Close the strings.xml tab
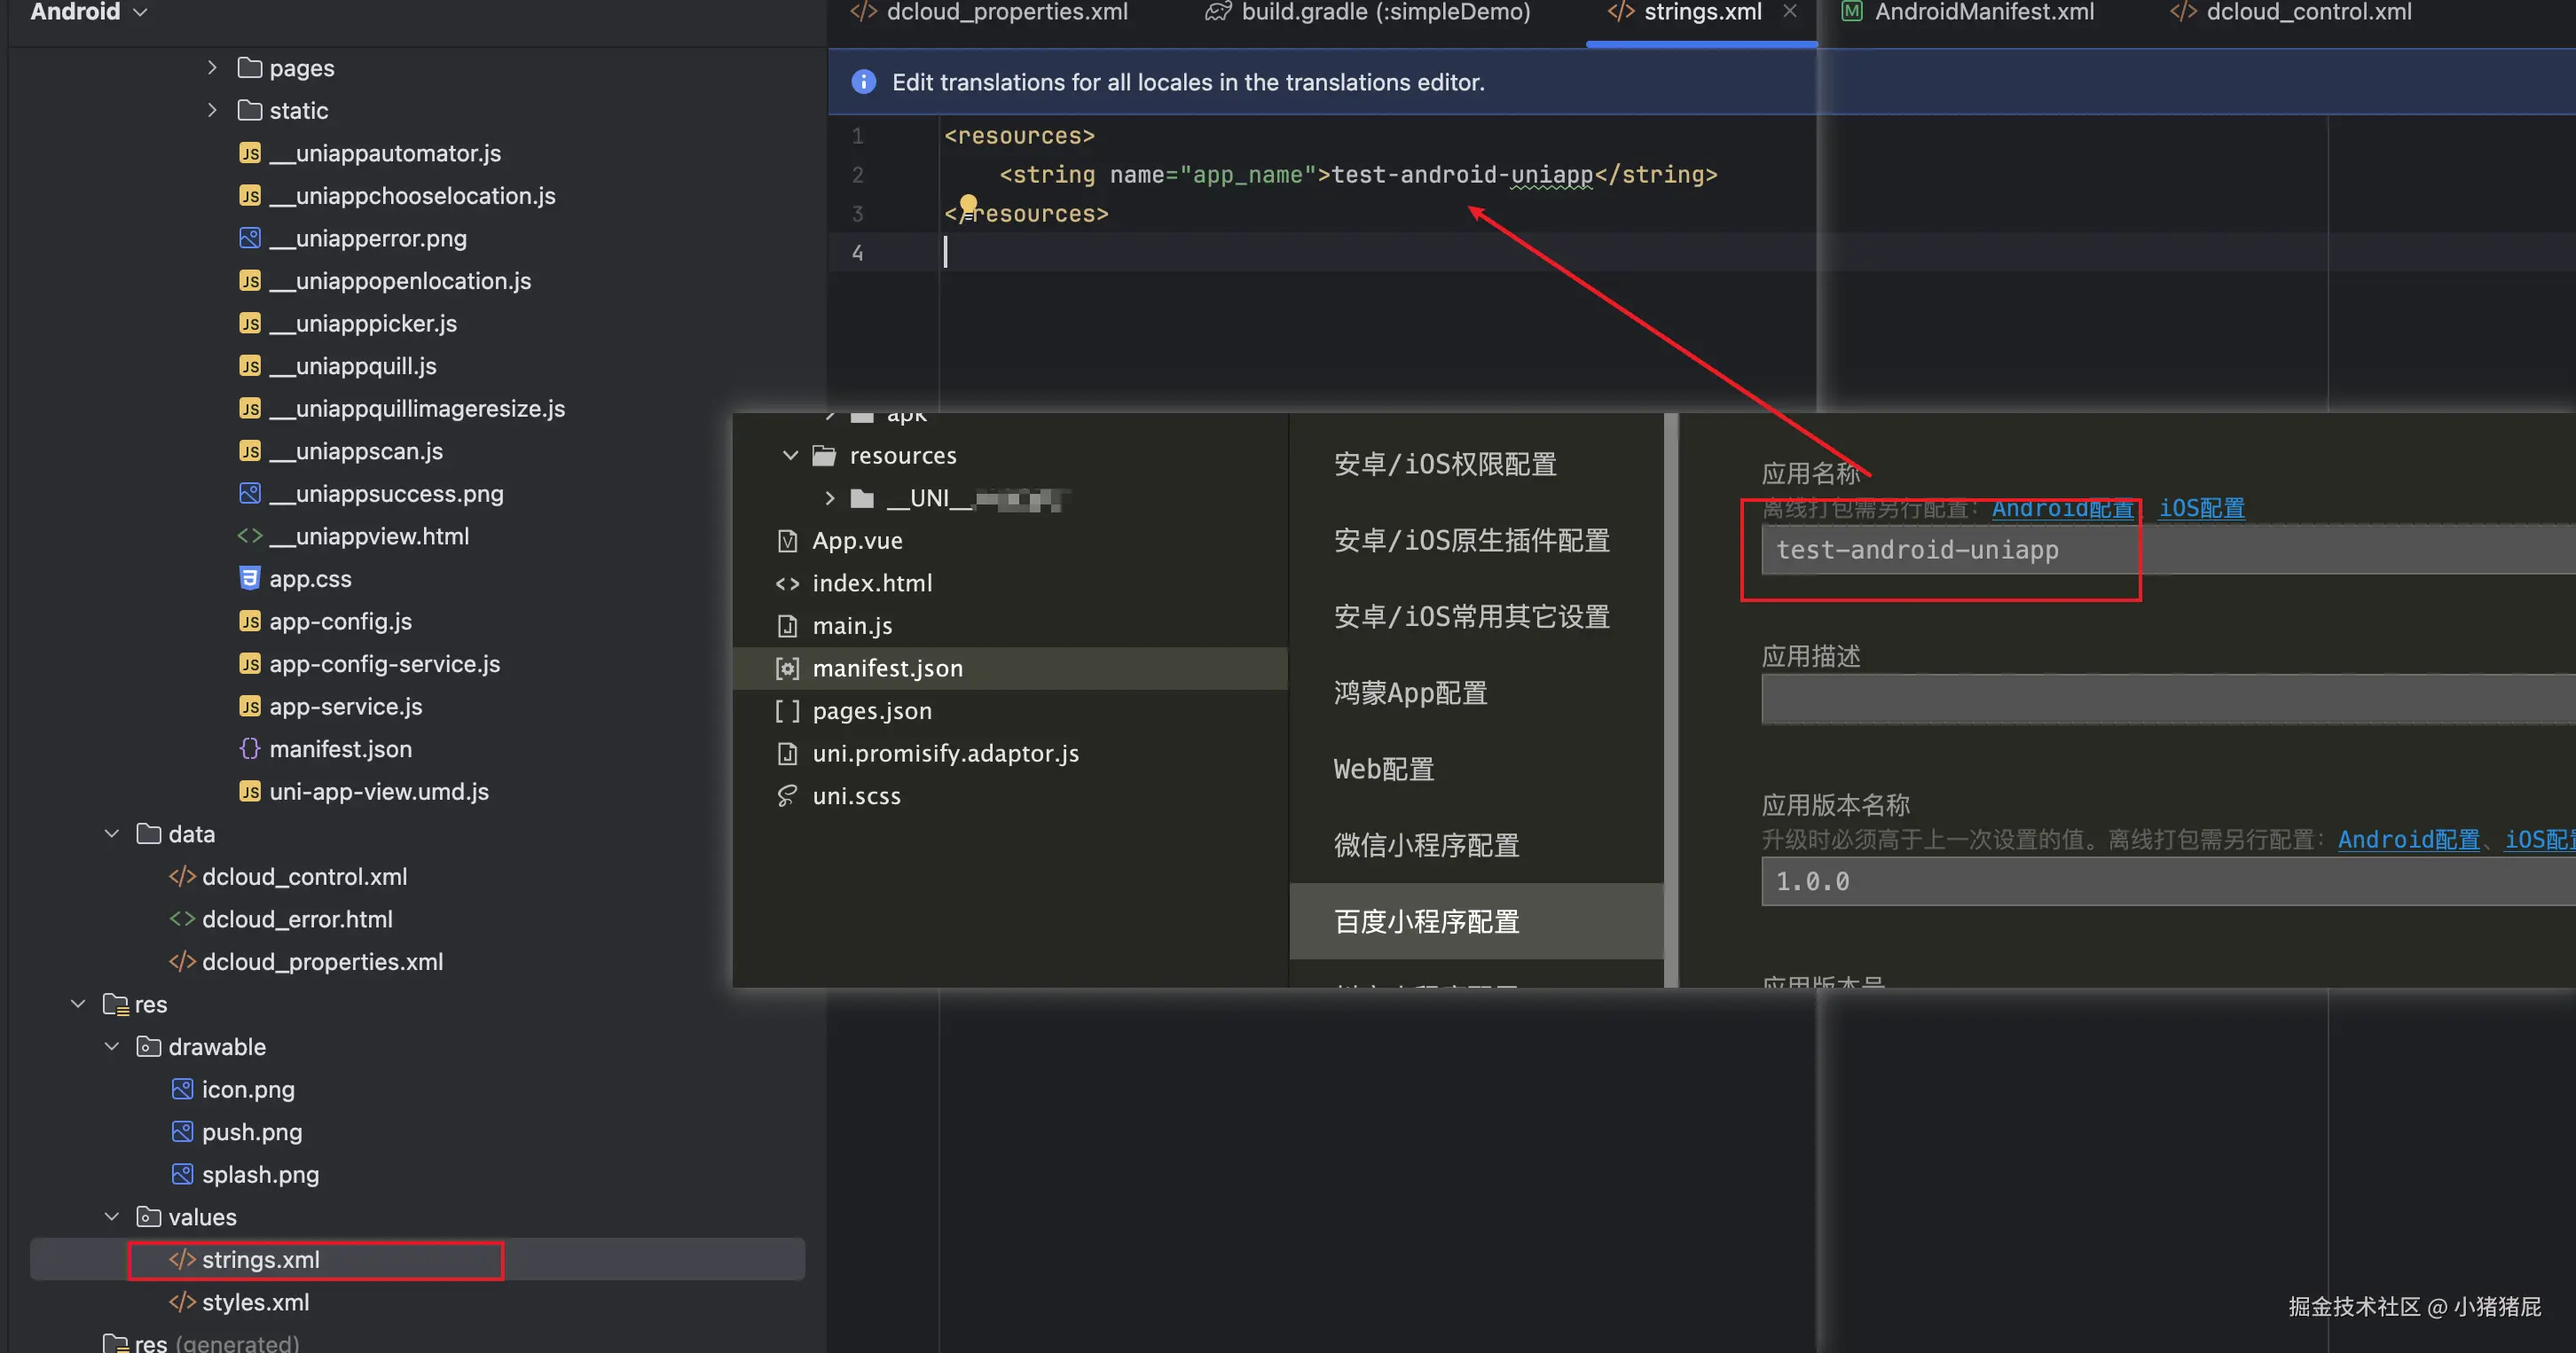The image size is (2576, 1353). pyautogui.click(x=1790, y=11)
